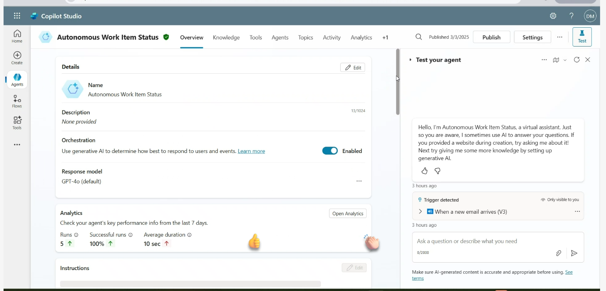Switch to the Knowledge tab

(x=226, y=37)
